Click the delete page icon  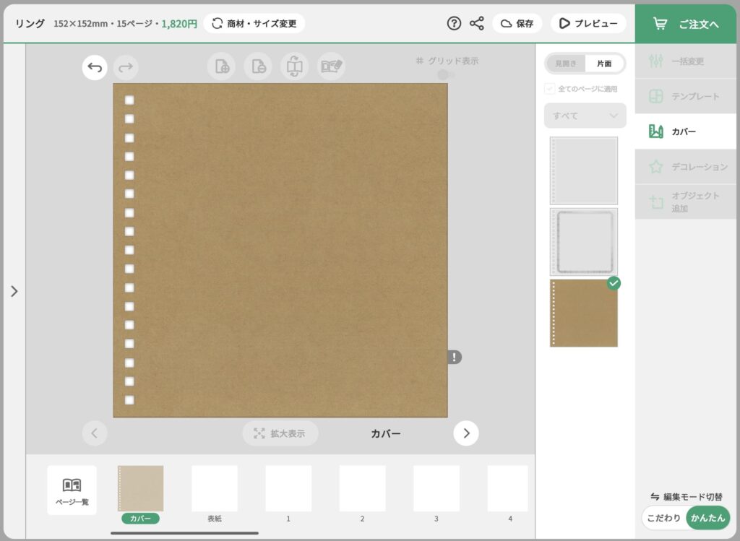coord(258,66)
